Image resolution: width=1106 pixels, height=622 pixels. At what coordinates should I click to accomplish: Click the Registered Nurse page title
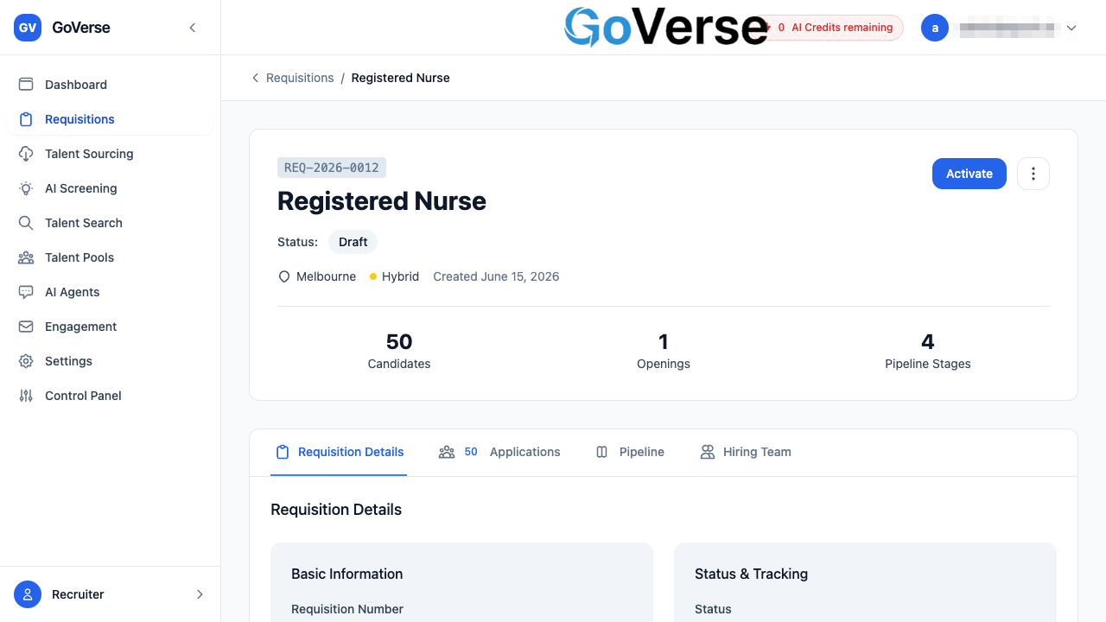[x=382, y=201]
